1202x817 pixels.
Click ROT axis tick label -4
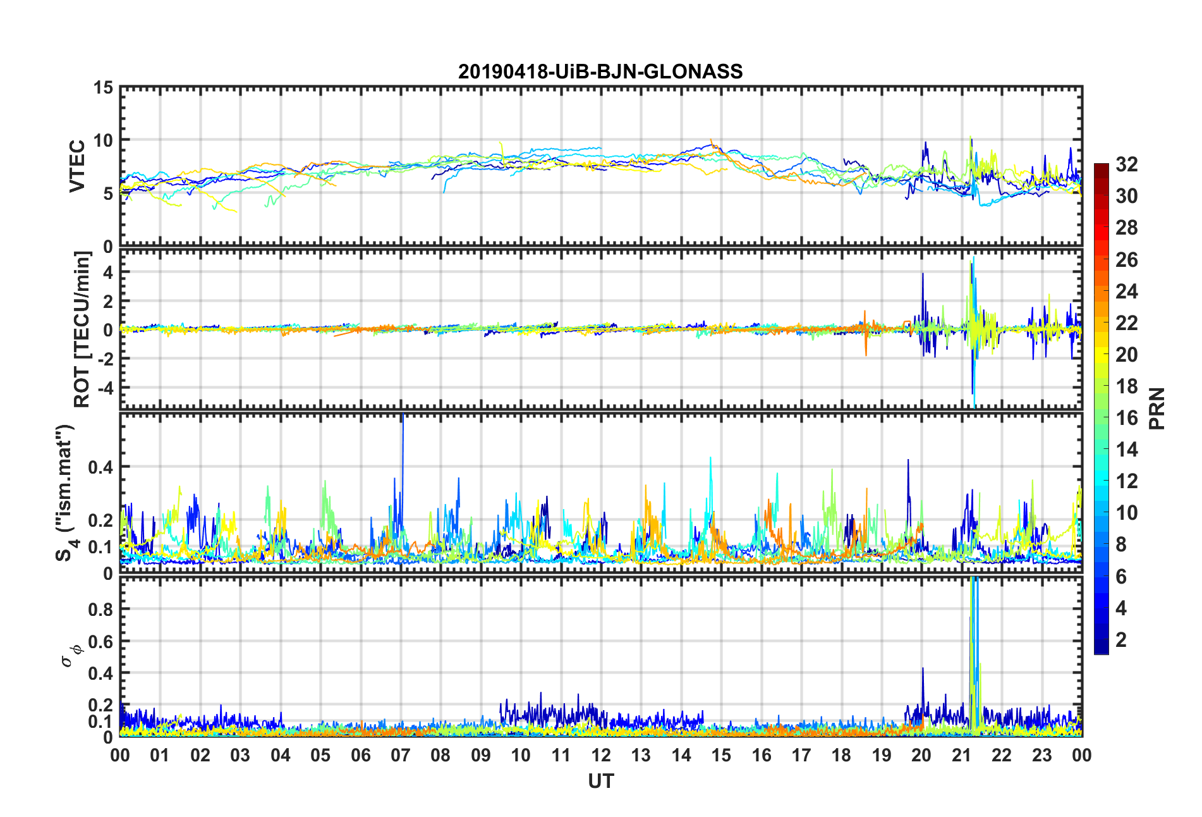click(104, 387)
